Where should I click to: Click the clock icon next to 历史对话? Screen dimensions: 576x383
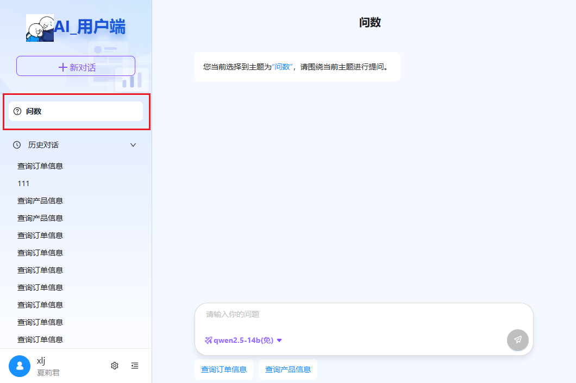[x=17, y=145]
